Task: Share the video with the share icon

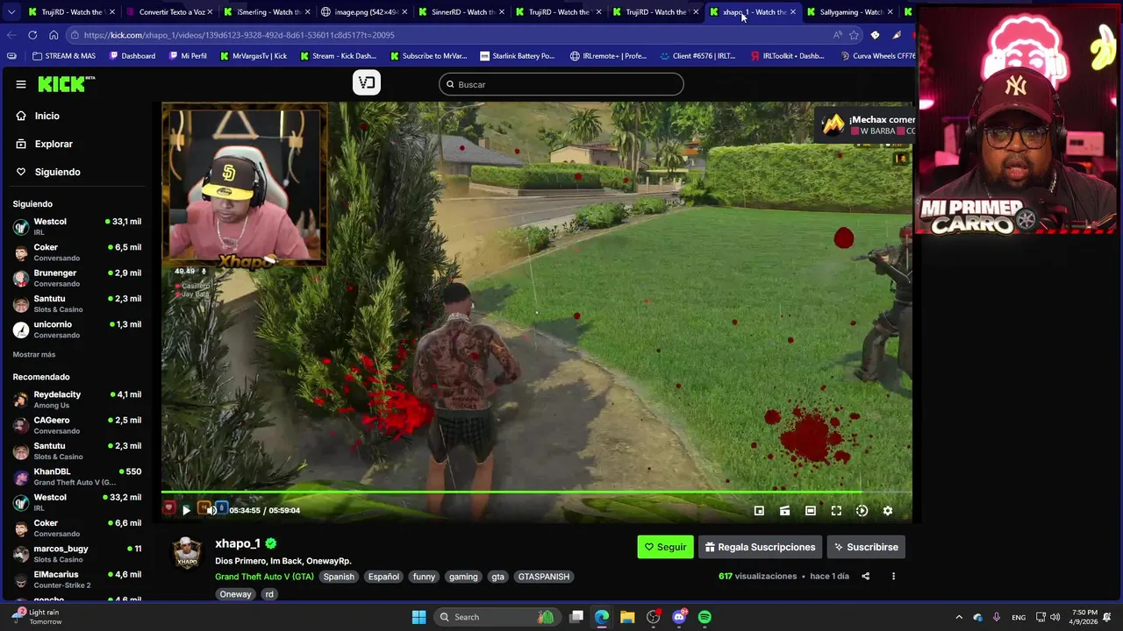Action: pyautogui.click(x=865, y=577)
